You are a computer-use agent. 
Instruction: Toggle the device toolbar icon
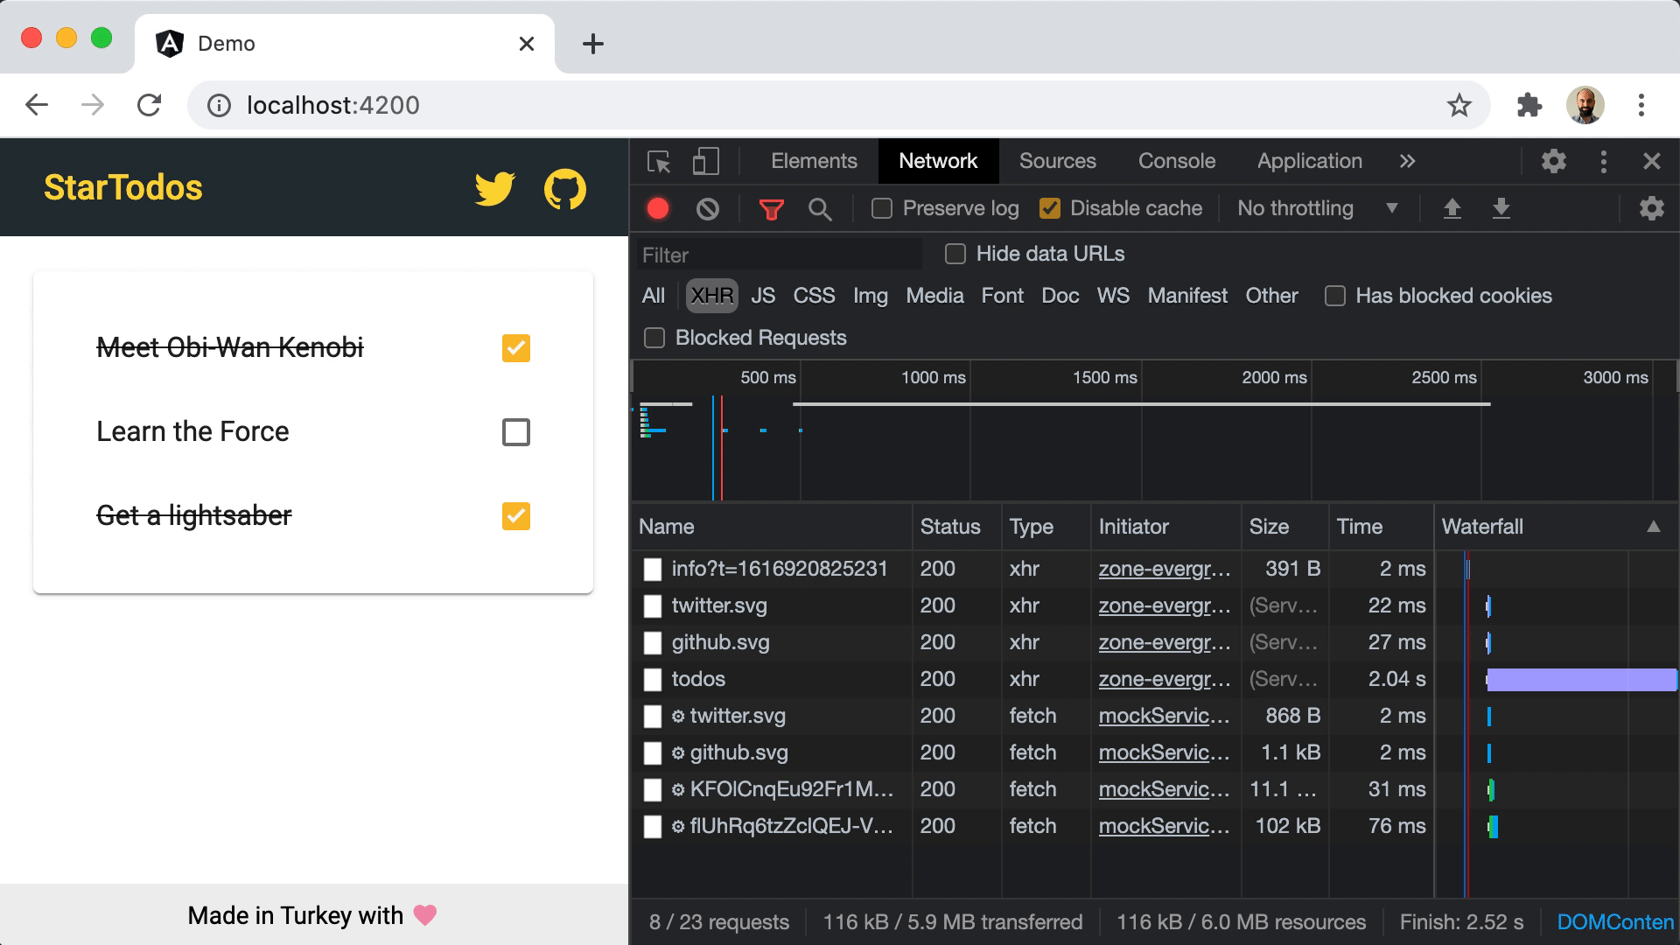tap(705, 161)
